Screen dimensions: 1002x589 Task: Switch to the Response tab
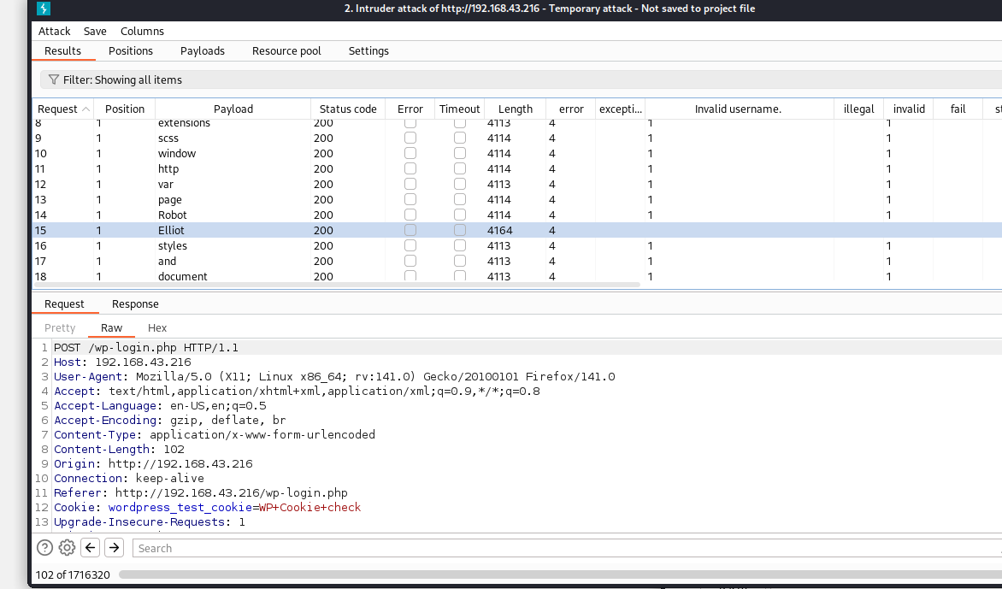click(135, 303)
